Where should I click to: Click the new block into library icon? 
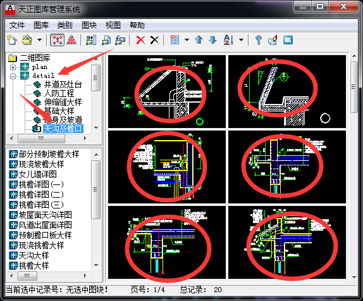click(91, 40)
